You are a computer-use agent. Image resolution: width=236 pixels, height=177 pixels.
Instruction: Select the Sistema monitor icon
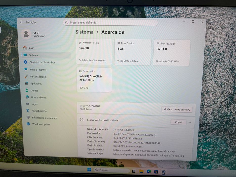(x=25, y=55)
